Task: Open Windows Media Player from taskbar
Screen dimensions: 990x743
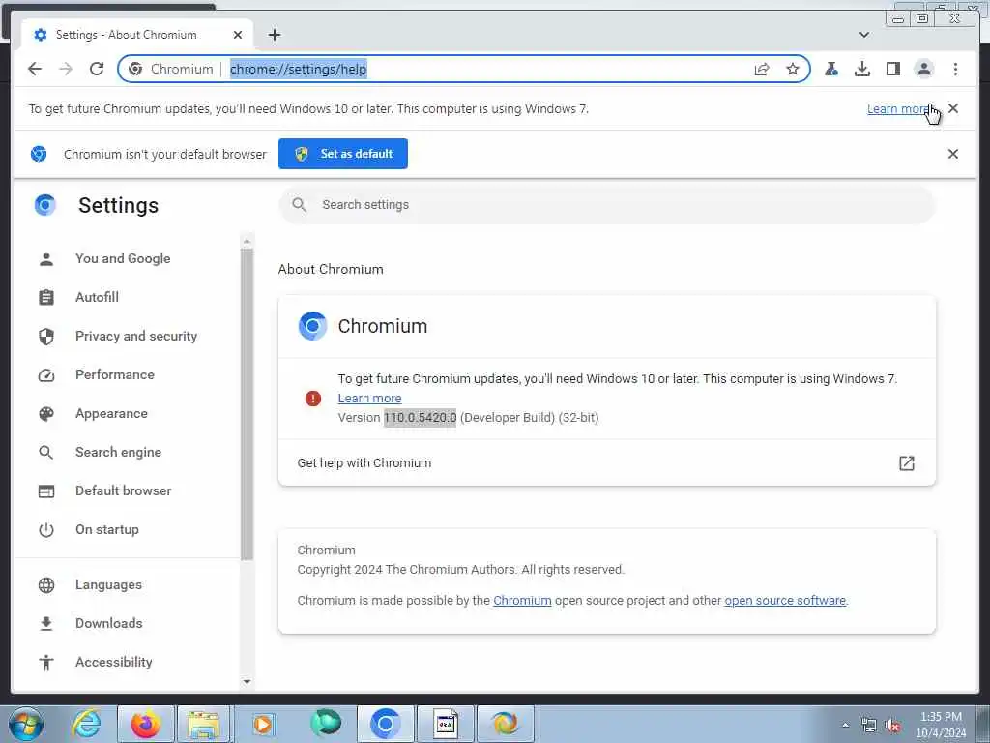Action: coord(263,724)
